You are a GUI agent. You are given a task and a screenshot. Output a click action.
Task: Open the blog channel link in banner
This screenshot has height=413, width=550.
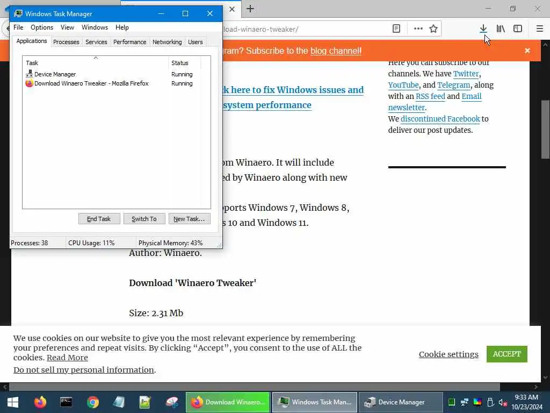coord(336,51)
